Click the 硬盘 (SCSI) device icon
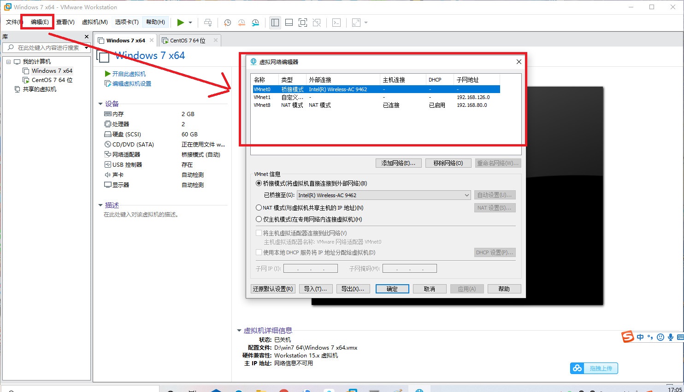The width and height of the screenshot is (684, 392). (108, 134)
